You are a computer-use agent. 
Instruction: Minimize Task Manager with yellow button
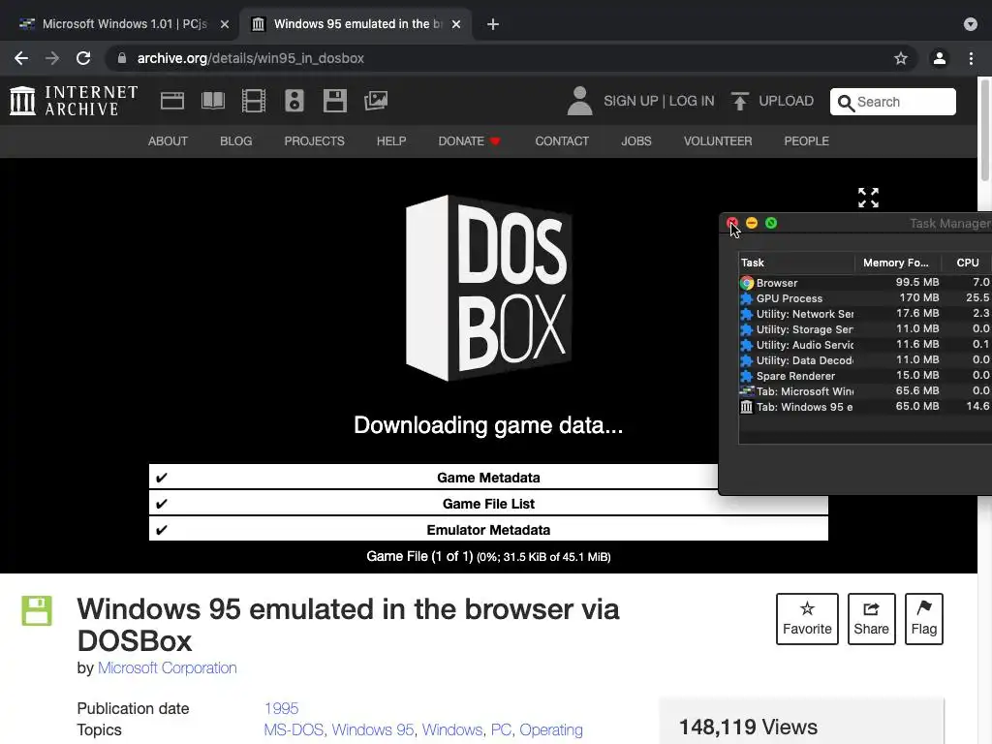click(752, 223)
